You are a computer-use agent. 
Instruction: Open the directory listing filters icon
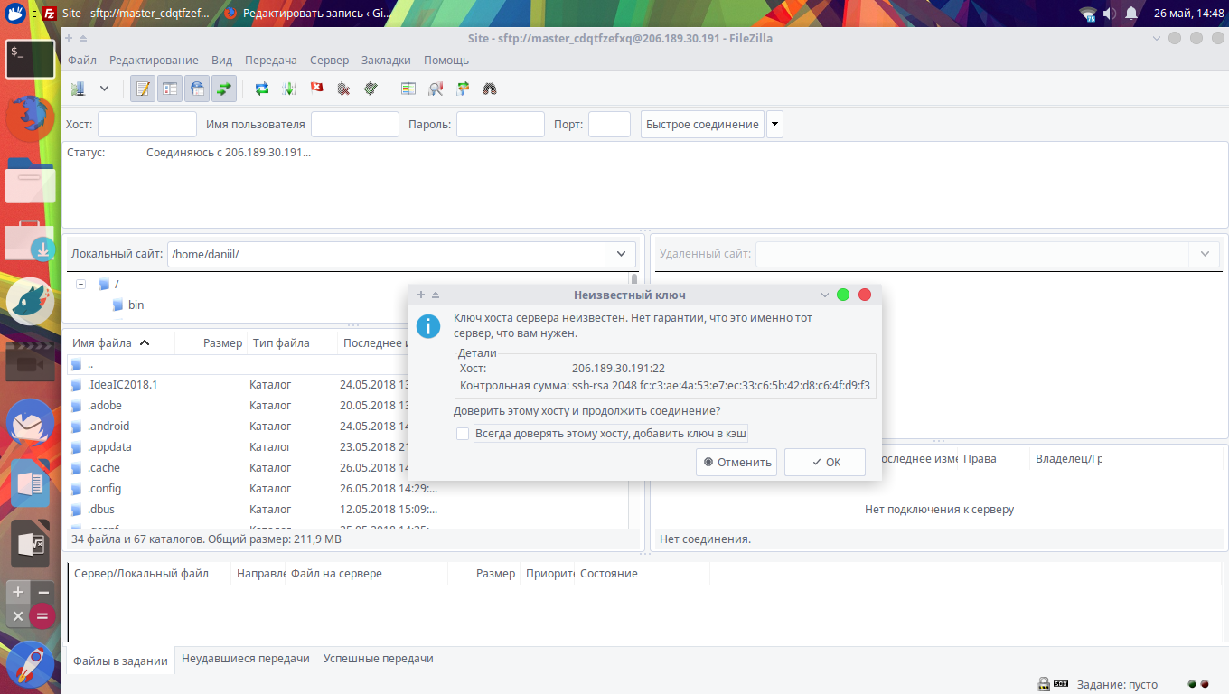[408, 89]
